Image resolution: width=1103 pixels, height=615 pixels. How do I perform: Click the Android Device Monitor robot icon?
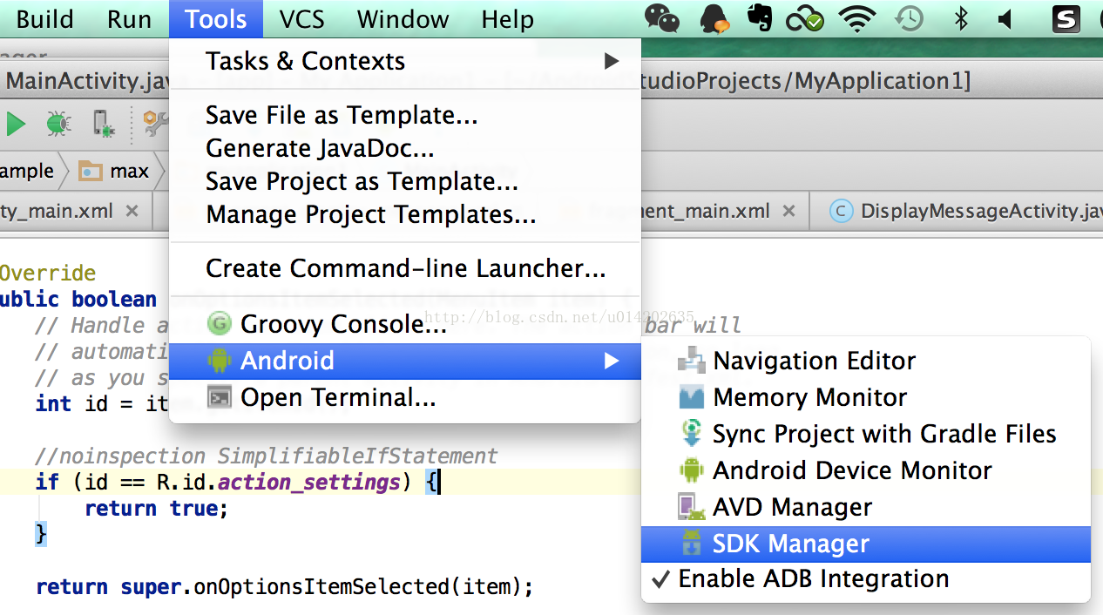click(691, 470)
